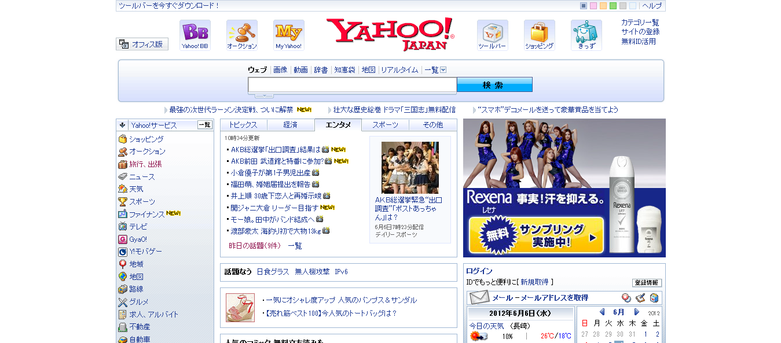Viewport: 781px width, 343px height.
Task: Click the 不動産 building icon in sidebar
Action: [x=123, y=327]
